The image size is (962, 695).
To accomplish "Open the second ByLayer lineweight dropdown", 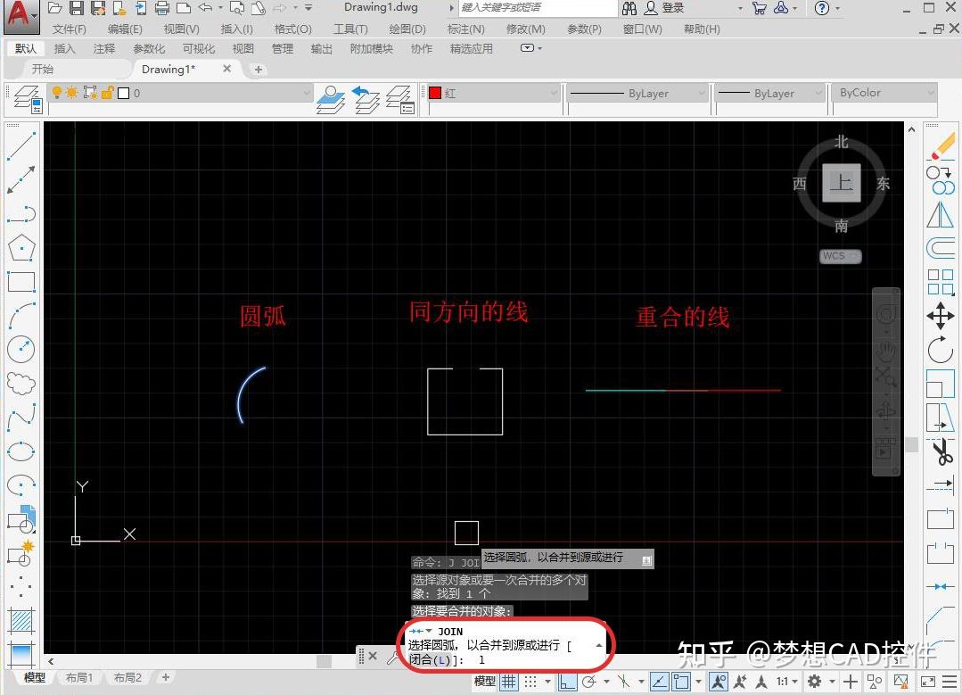I will [769, 94].
